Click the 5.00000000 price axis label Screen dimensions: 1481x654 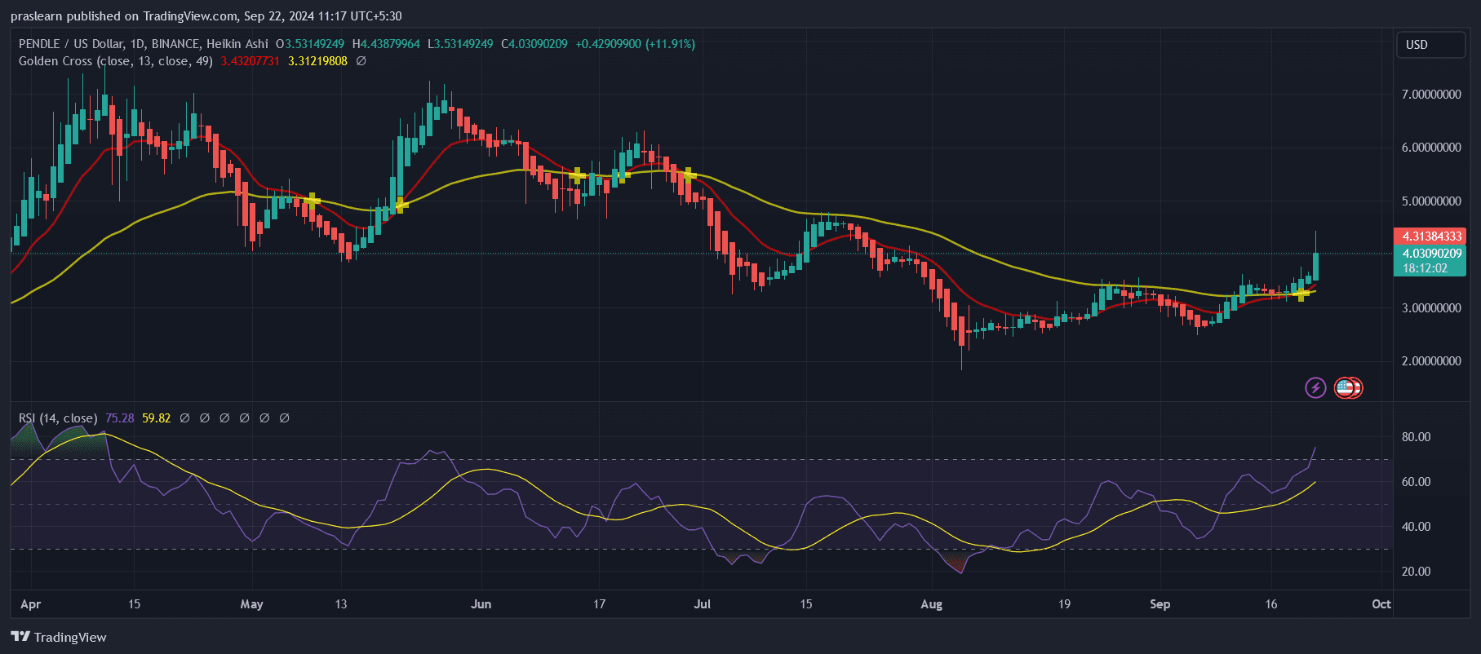(x=1431, y=201)
